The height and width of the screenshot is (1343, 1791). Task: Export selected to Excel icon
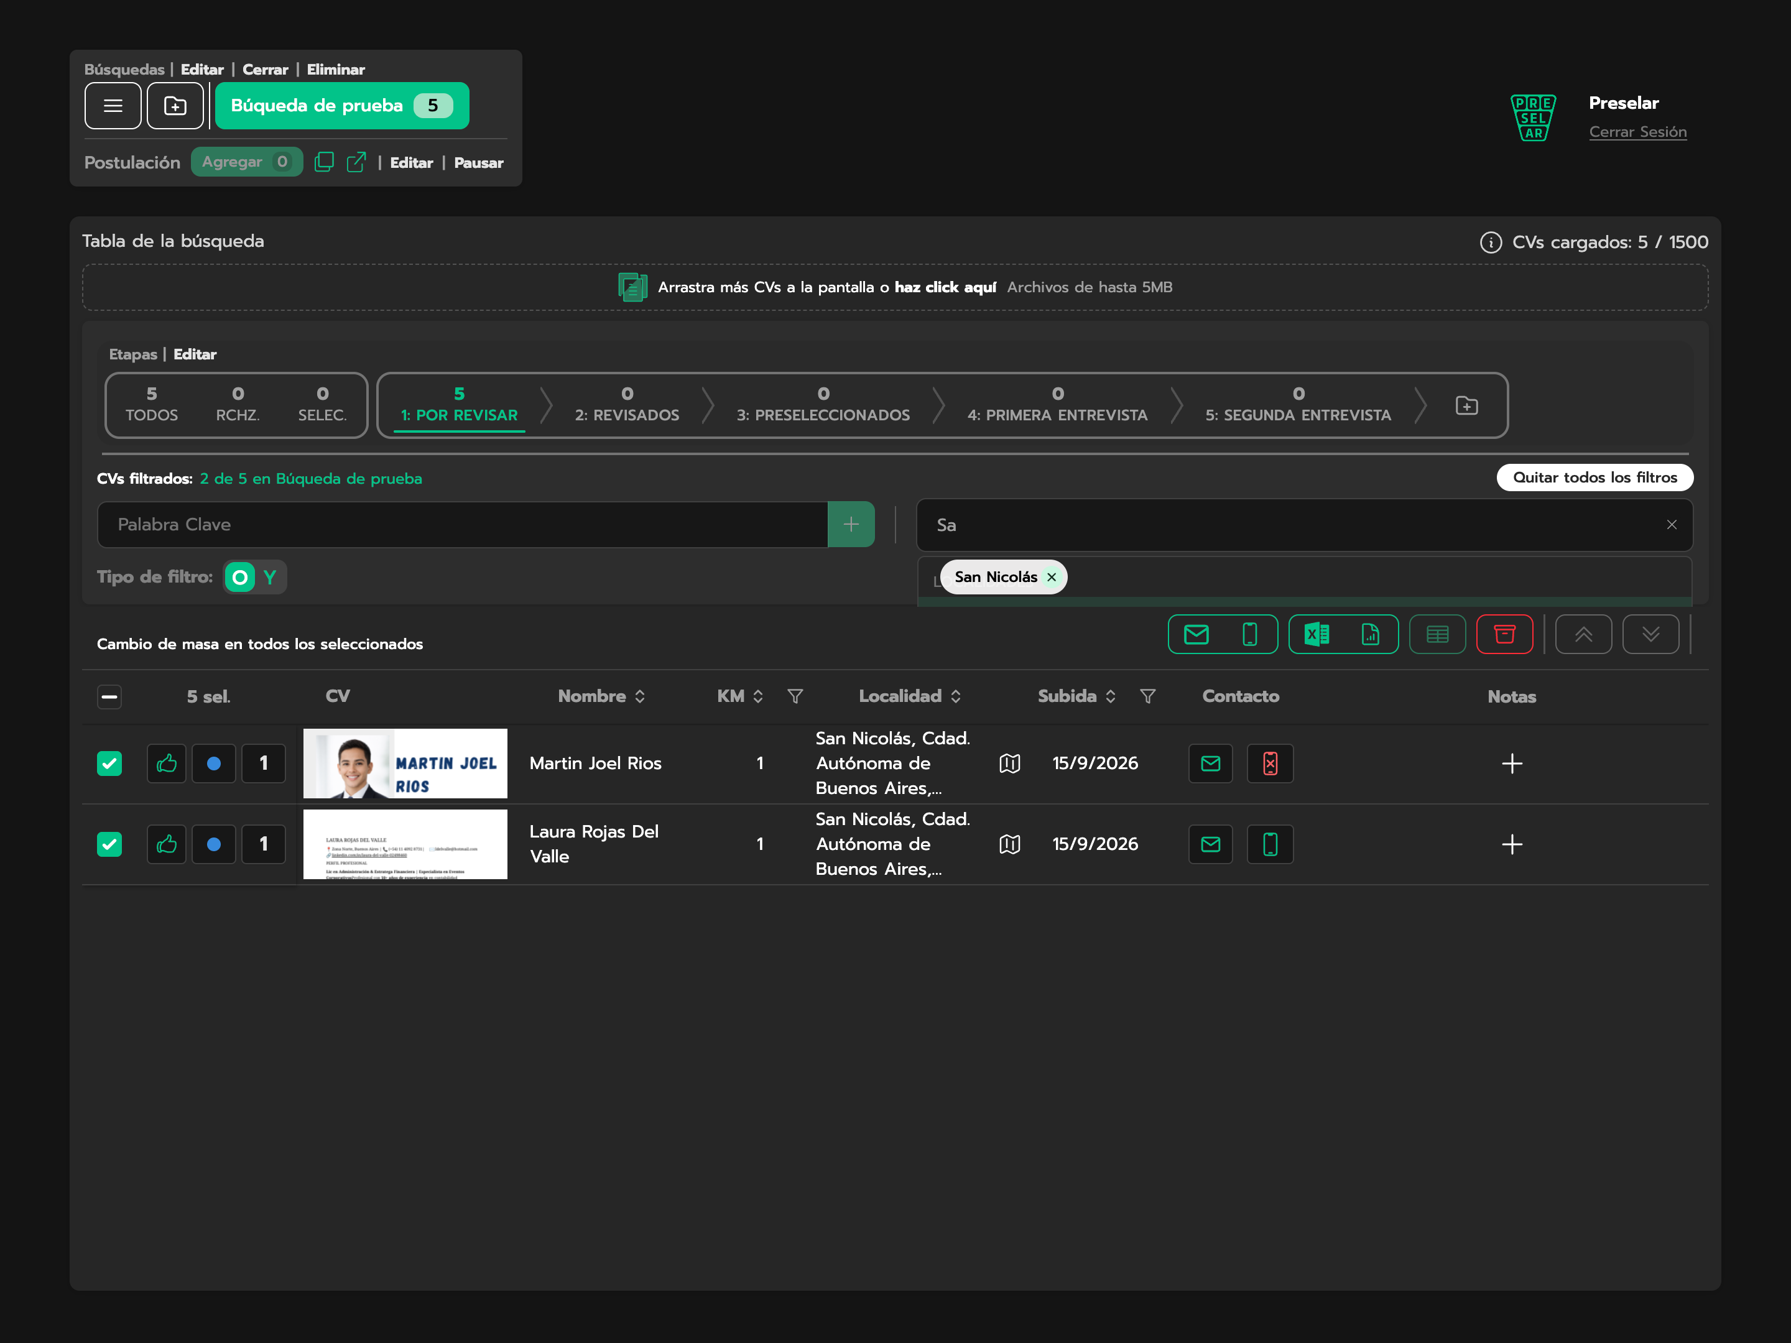[1317, 634]
